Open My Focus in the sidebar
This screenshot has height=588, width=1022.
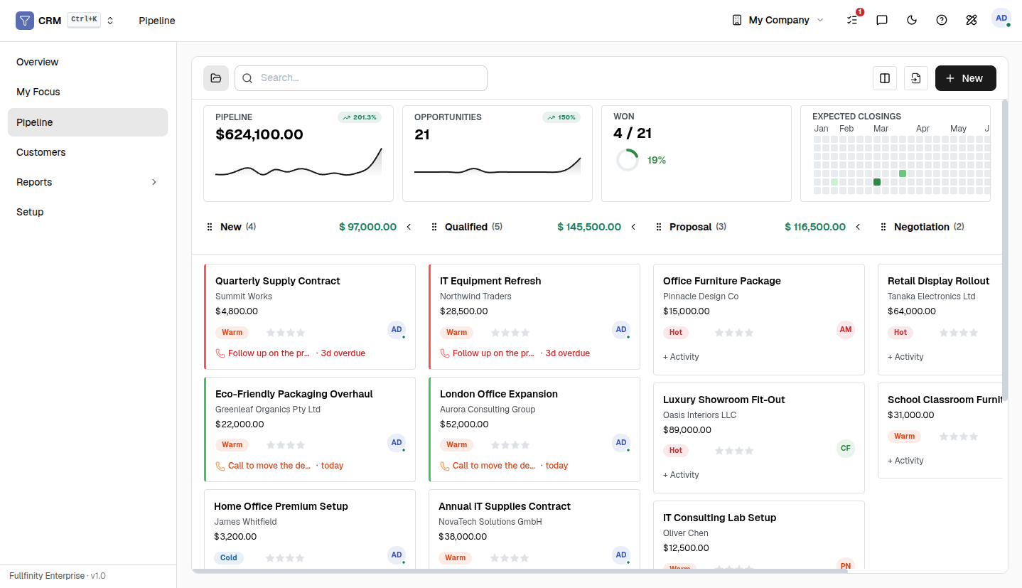pyautogui.click(x=88, y=92)
